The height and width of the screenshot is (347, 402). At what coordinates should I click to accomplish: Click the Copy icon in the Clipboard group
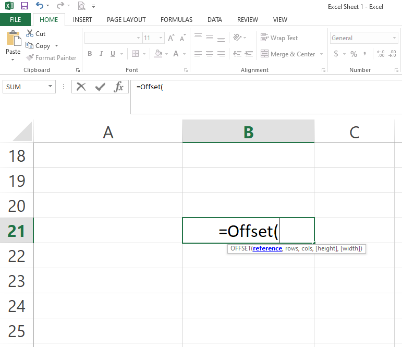pyautogui.click(x=30, y=46)
